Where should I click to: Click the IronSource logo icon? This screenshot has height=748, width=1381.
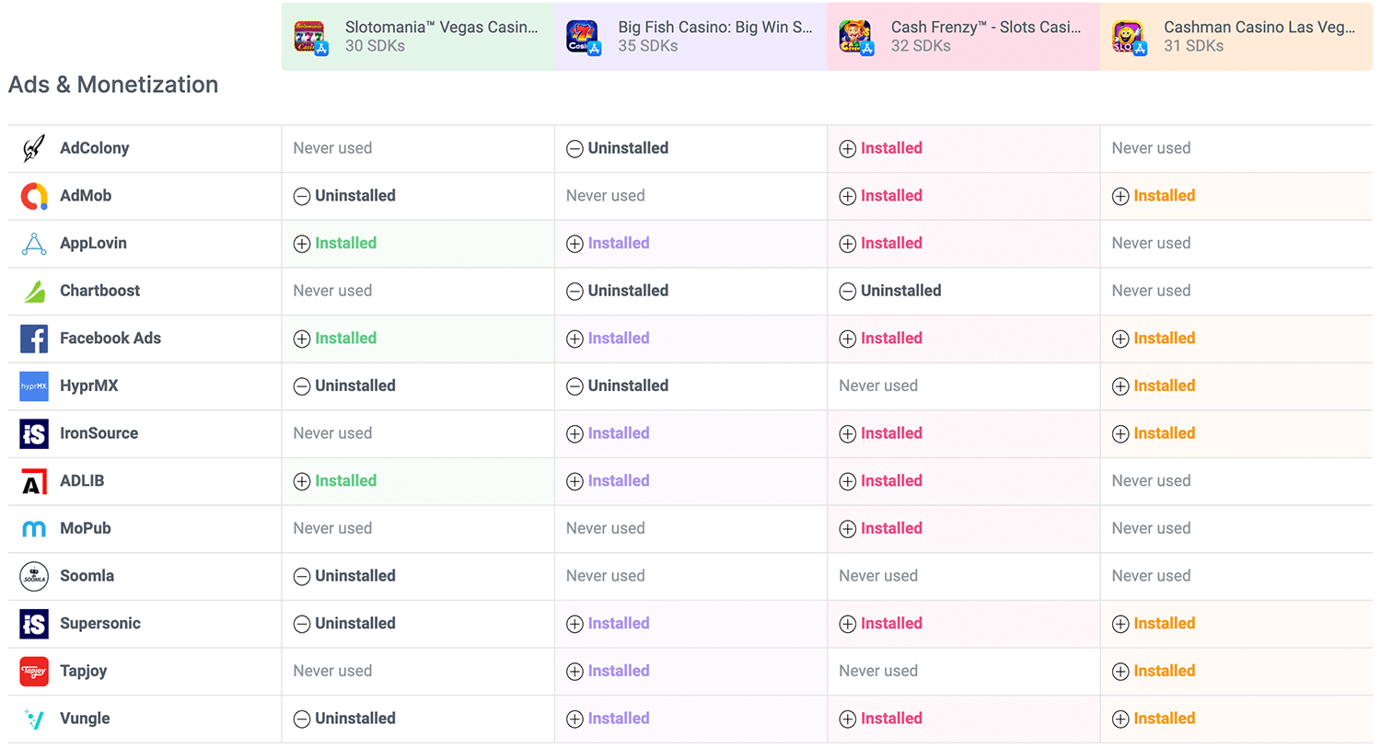34,433
